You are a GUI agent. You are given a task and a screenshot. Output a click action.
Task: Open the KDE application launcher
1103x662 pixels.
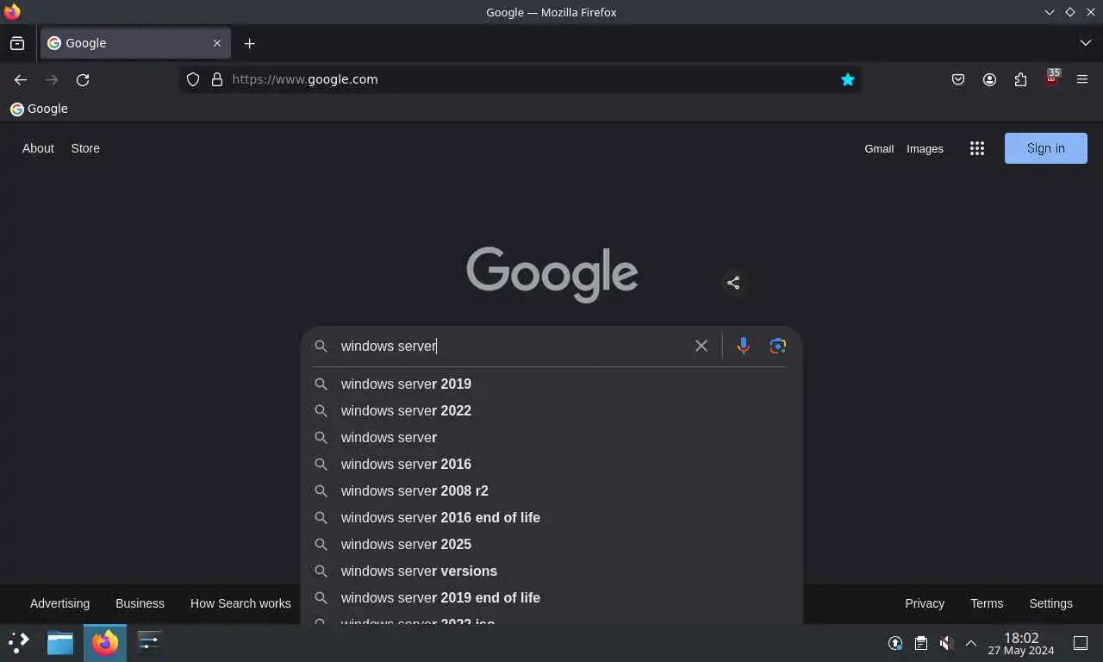19,642
